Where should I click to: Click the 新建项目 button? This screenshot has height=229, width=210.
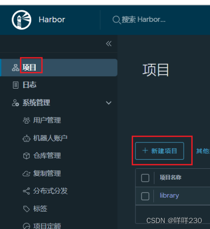pyautogui.click(x=159, y=151)
